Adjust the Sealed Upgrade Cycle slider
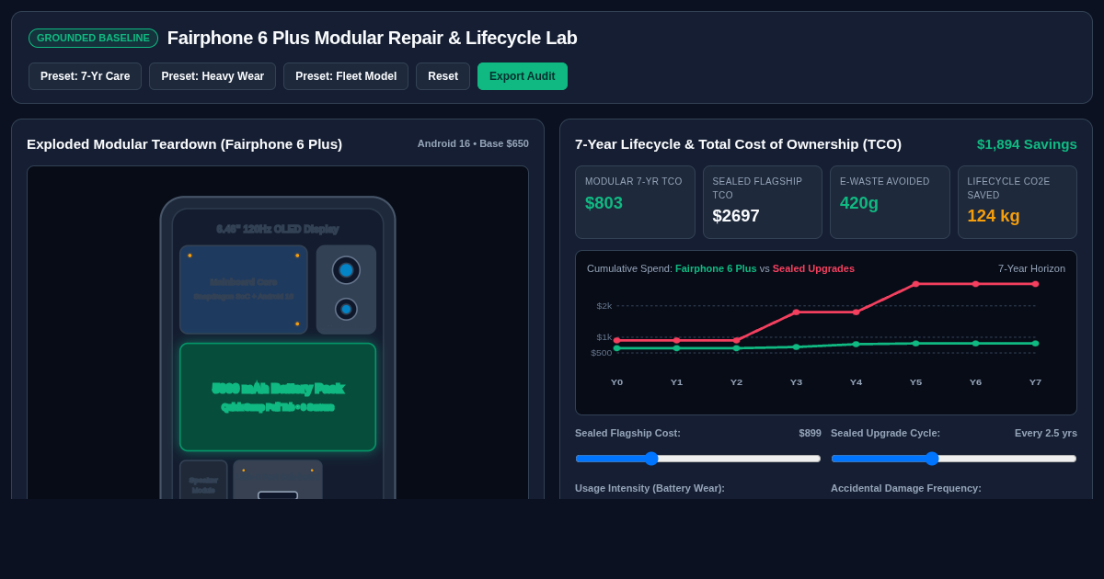The height and width of the screenshot is (579, 1104). tap(954, 459)
